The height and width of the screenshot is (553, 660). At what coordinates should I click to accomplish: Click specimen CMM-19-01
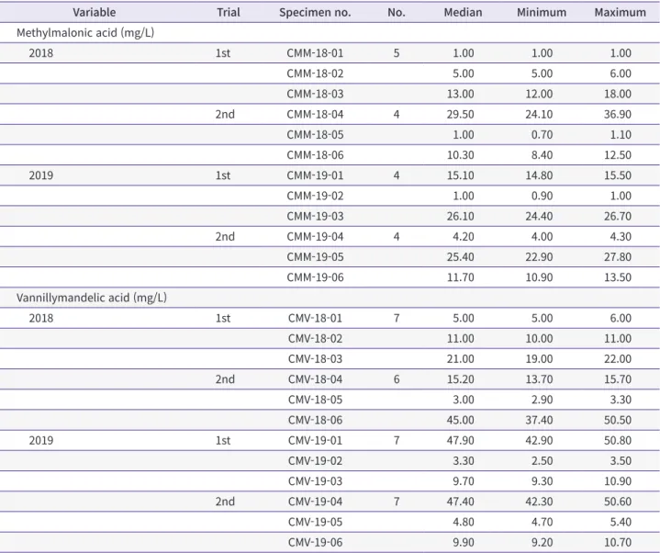point(315,175)
